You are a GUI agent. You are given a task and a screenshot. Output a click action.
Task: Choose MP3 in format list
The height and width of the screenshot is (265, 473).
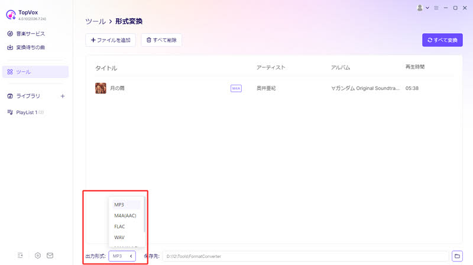tap(126, 205)
